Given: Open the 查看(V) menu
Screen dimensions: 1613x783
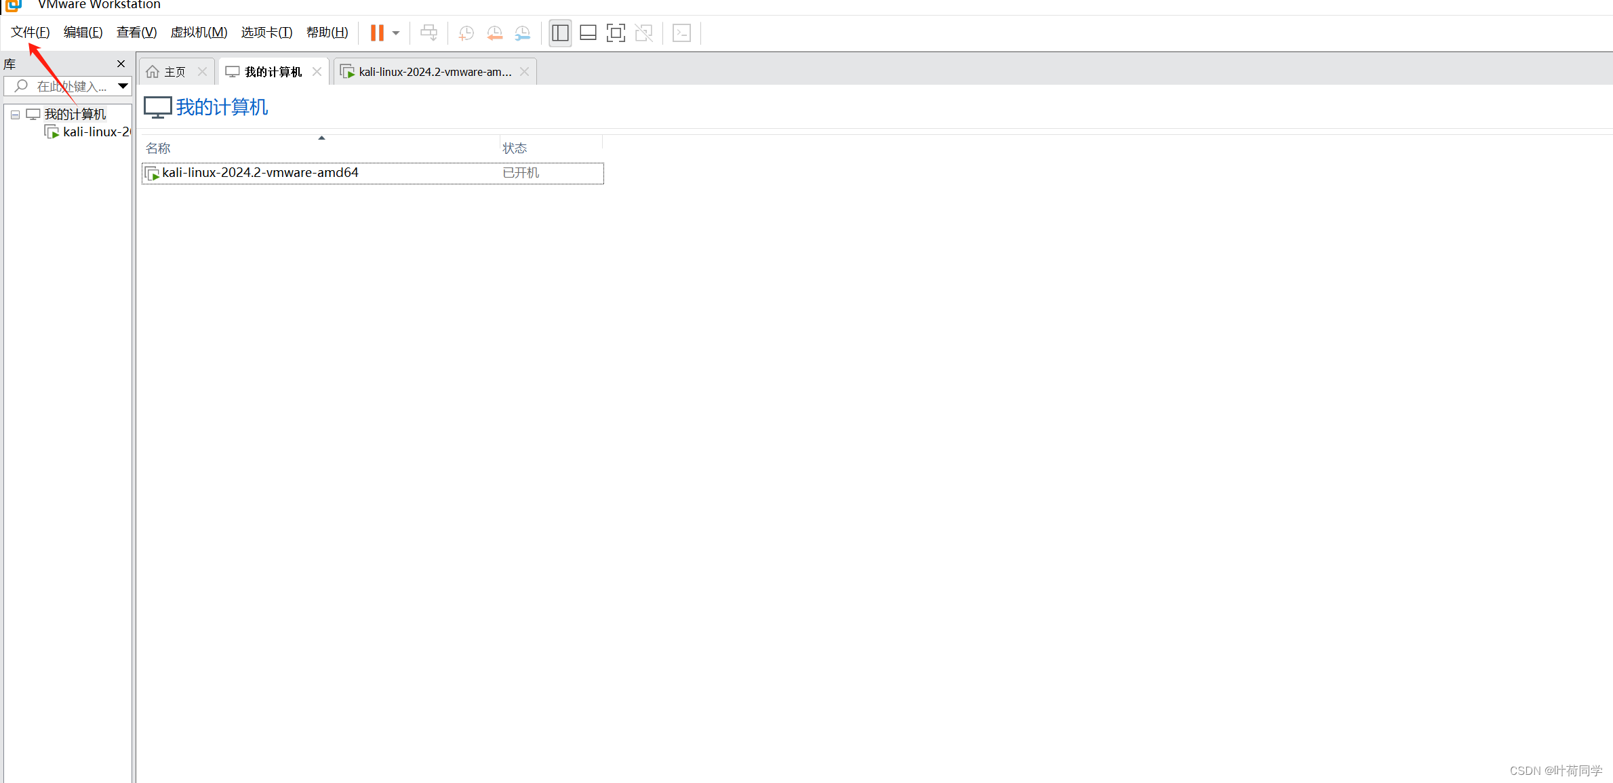Looking at the screenshot, I should click(136, 33).
